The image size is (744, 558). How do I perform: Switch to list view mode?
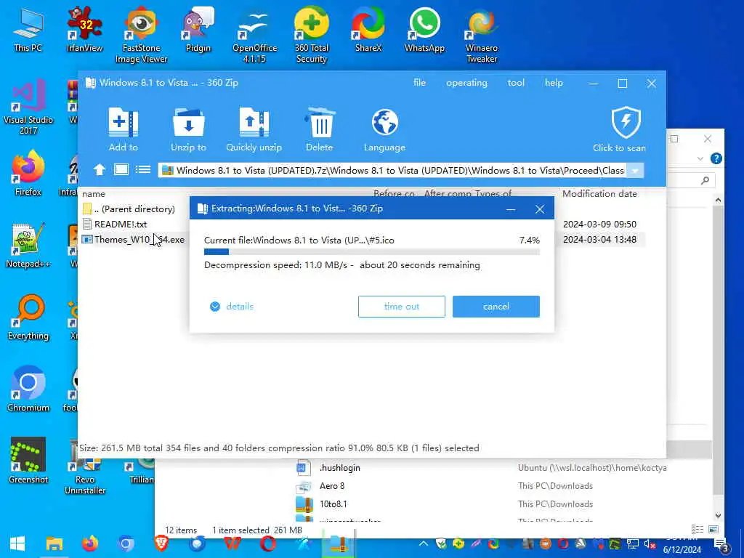(x=143, y=169)
